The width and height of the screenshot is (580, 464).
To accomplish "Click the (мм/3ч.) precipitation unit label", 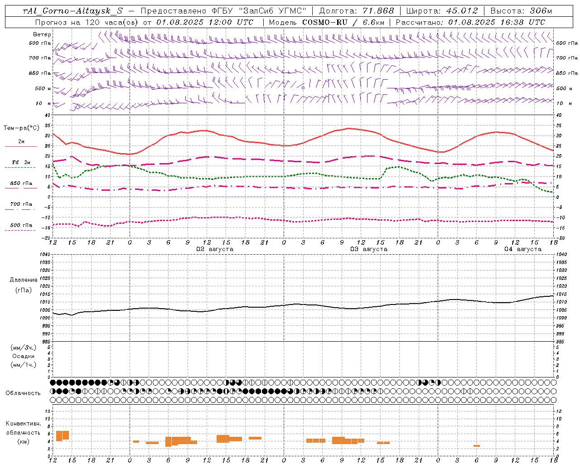I will [x=24, y=348].
